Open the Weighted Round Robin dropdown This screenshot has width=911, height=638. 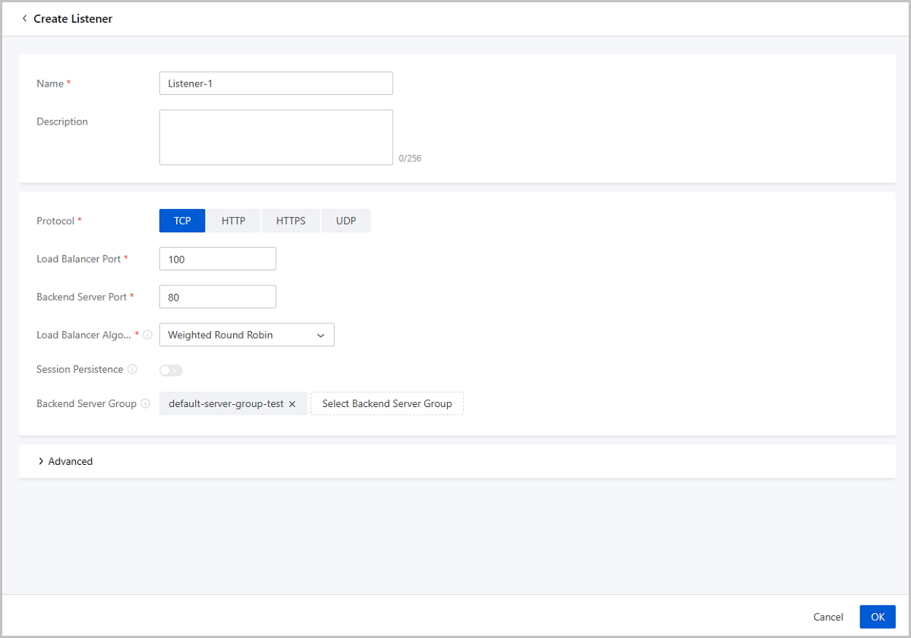tap(247, 335)
